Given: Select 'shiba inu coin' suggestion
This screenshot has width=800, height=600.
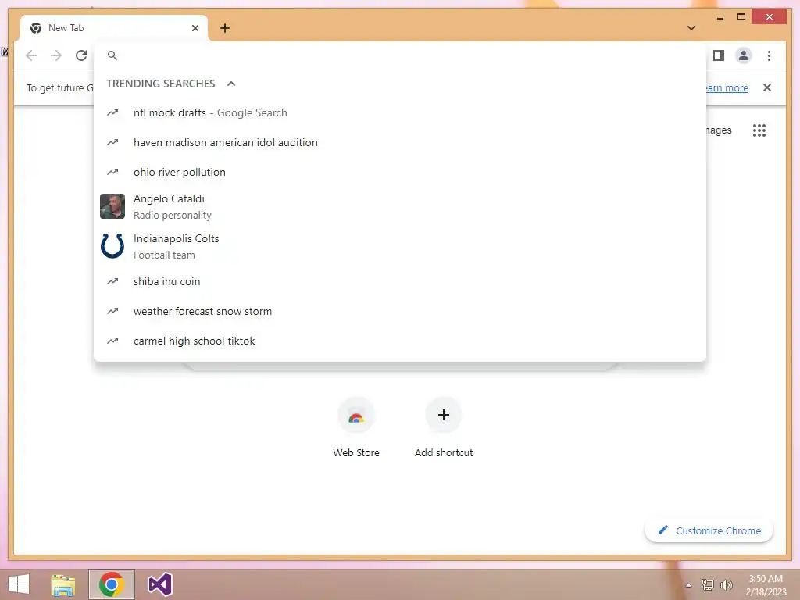Looking at the screenshot, I should (400, 281).
